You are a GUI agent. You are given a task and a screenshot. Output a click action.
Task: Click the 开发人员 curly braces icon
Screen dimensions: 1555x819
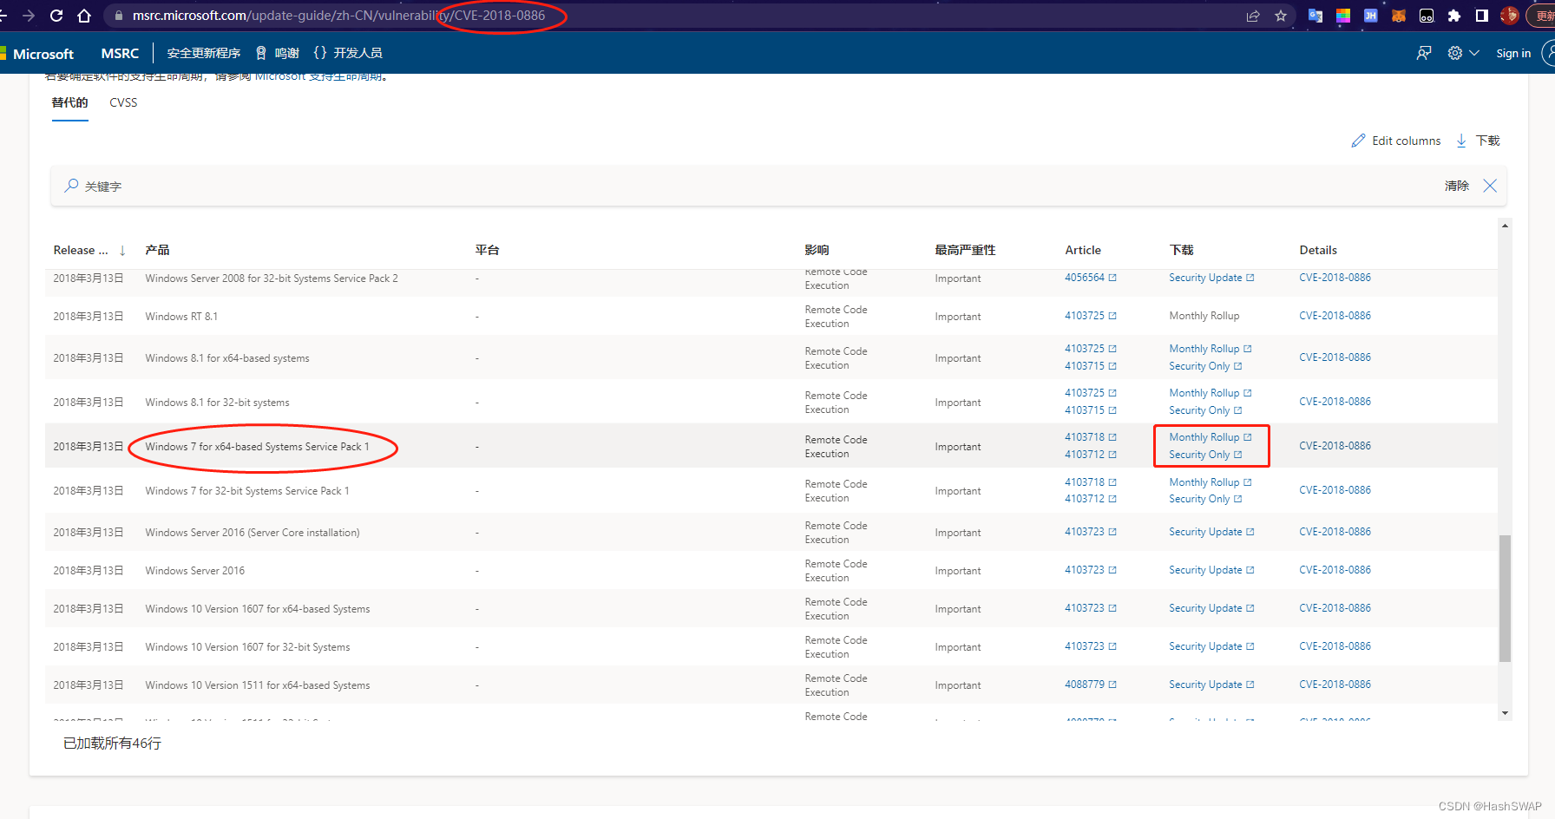[x=320, y=53]
